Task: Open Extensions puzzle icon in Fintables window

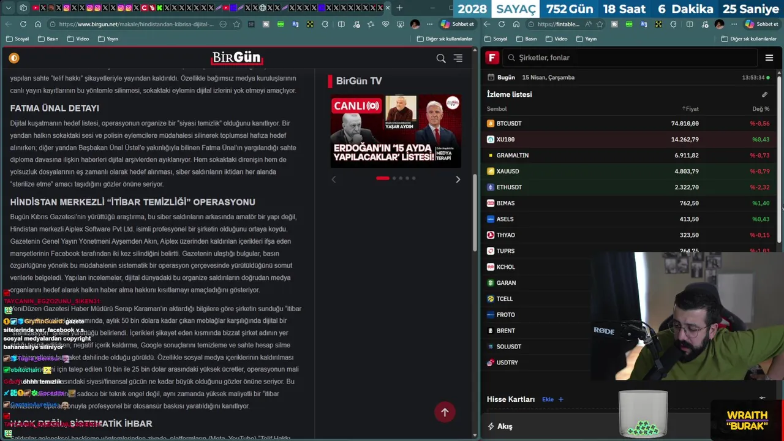Action: pos(673,24)
